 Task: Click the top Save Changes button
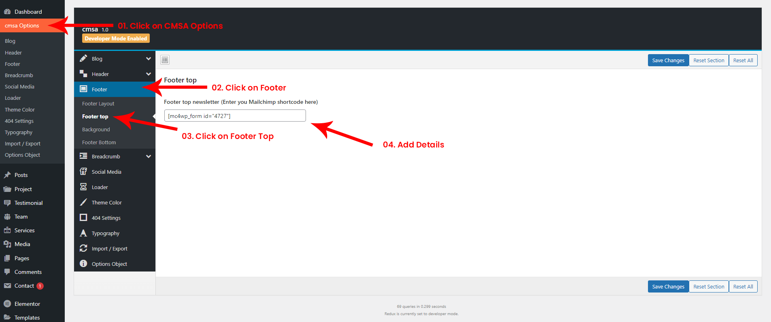pyautogui.click(x=668, y=61)
